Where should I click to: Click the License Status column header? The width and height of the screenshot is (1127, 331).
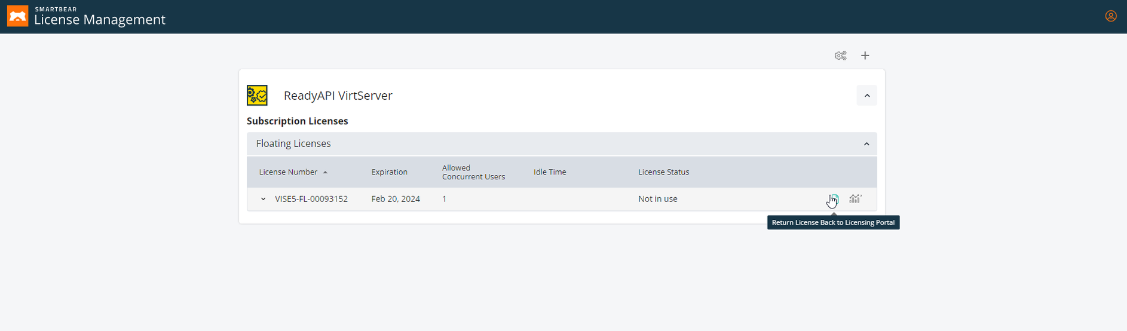(x=663, y=172)
